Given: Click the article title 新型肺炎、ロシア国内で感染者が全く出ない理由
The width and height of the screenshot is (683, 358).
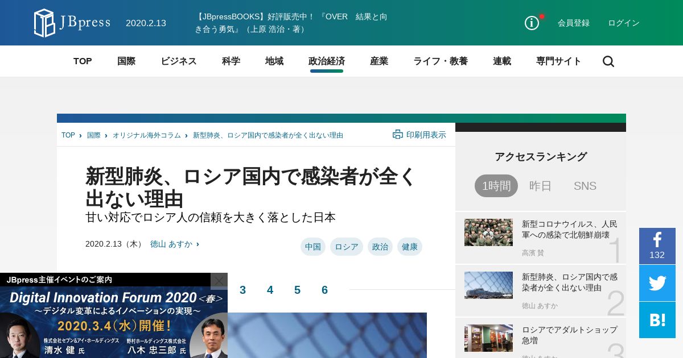Looking at the screenshot, I should pyautogui.click(x=251, y=188).
